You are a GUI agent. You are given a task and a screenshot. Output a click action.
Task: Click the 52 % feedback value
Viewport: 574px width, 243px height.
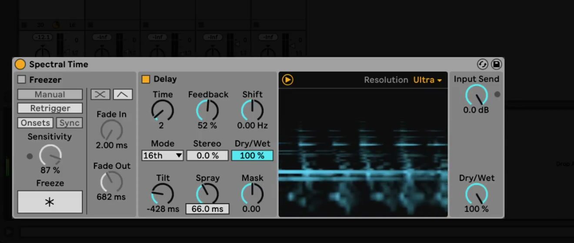pyautogui.click(x=207, y=126)
